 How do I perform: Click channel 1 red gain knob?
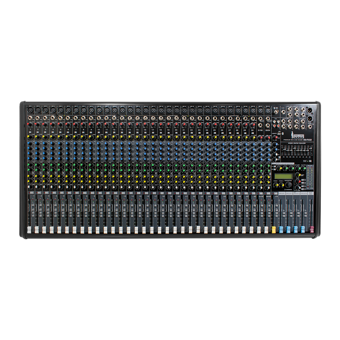coord(30,125)
